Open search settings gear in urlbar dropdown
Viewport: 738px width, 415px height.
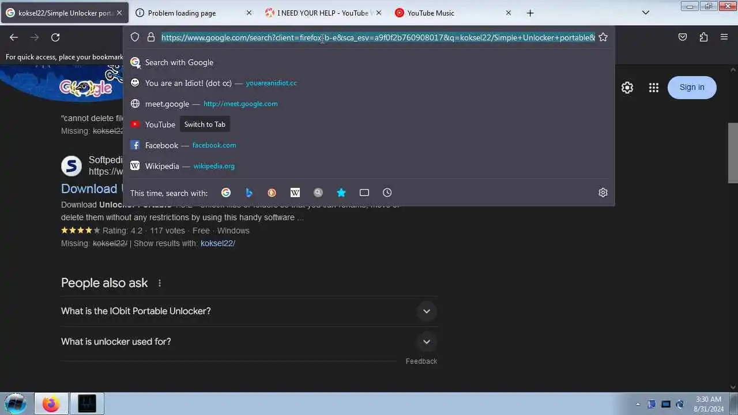pyautogui.click(x=603, y=193)
